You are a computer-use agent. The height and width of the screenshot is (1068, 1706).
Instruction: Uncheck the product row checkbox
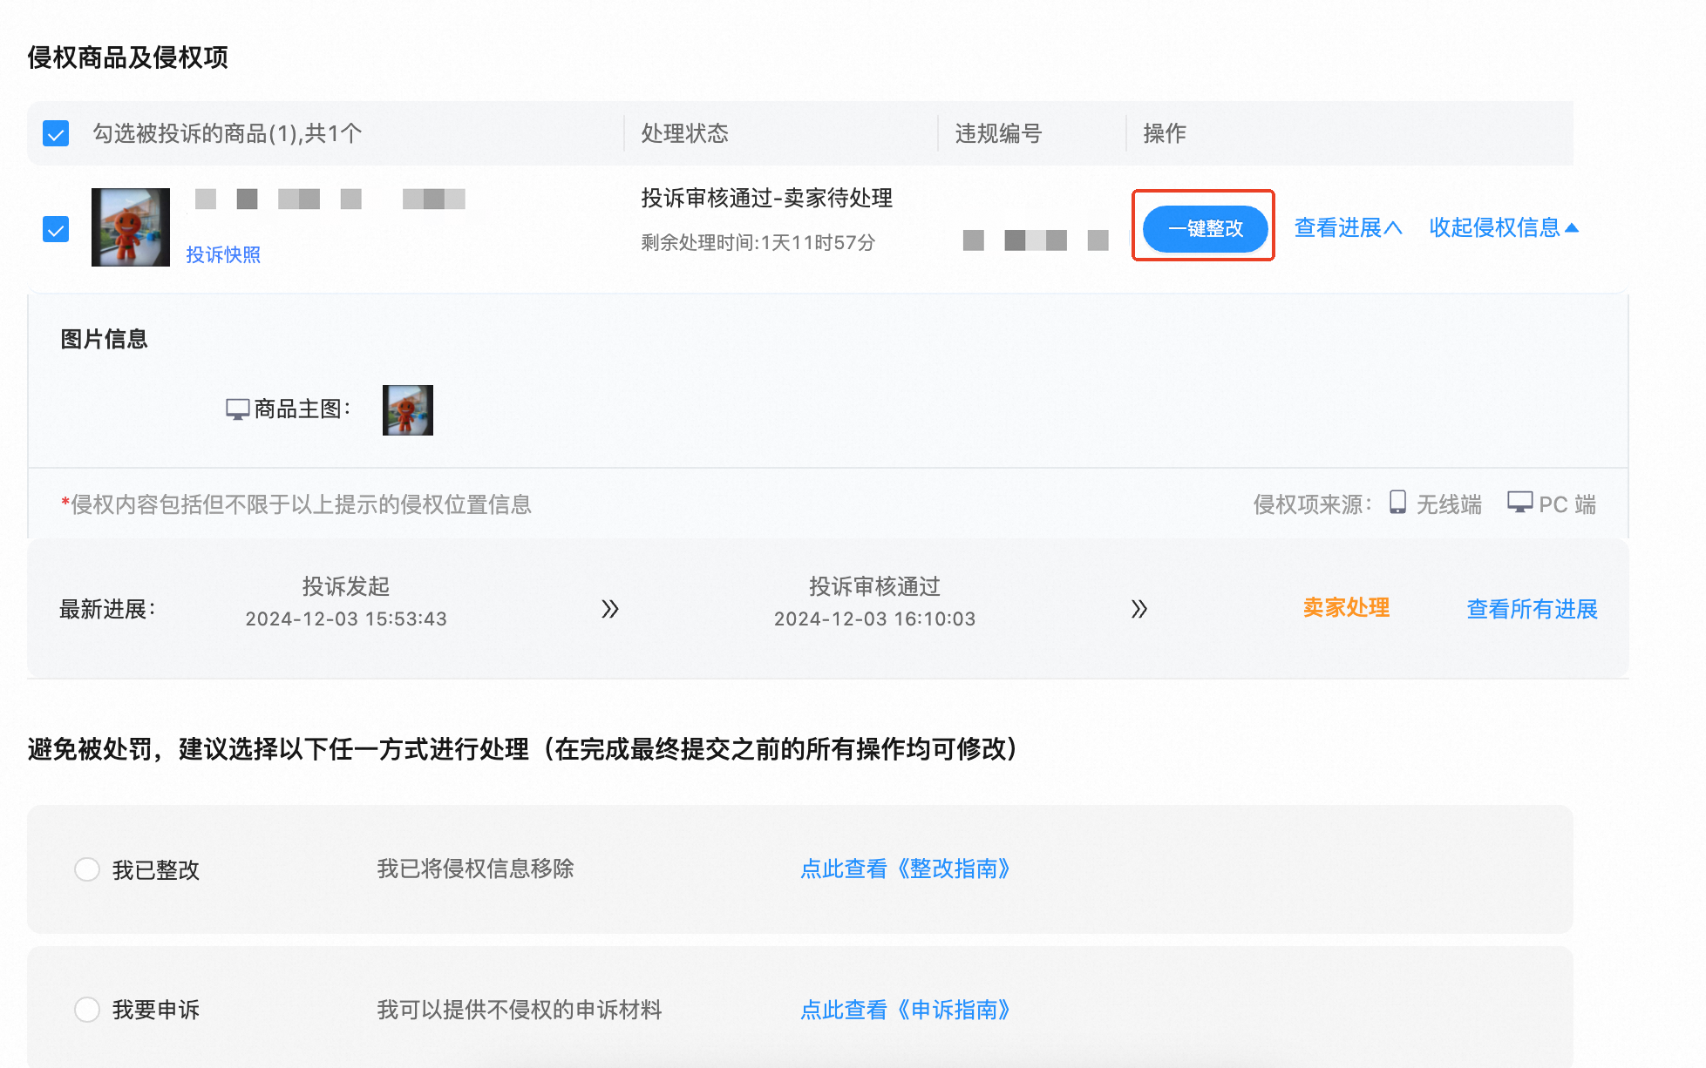[x=56, y=229]
